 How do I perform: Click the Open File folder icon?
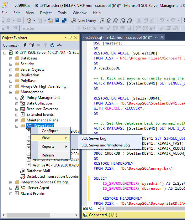[x=50, y=20]
